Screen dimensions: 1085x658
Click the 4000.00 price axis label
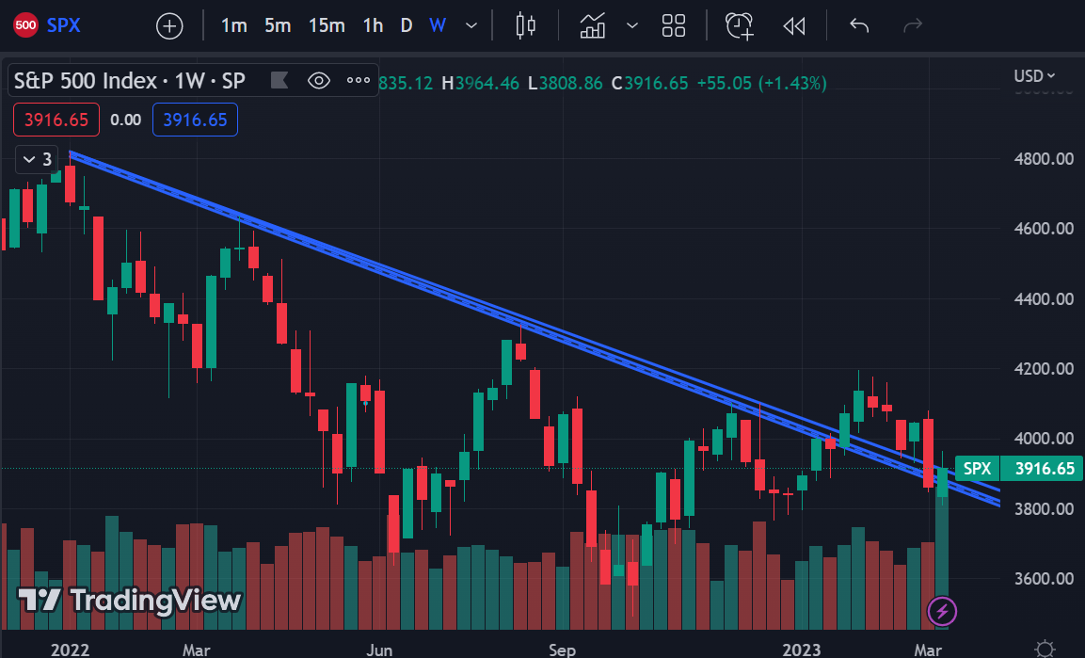(x=1044, y=438)
